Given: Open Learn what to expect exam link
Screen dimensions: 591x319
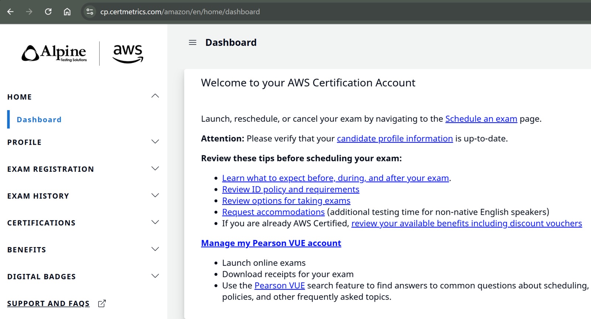Looking at the screenshot, I should click(335, 178).
